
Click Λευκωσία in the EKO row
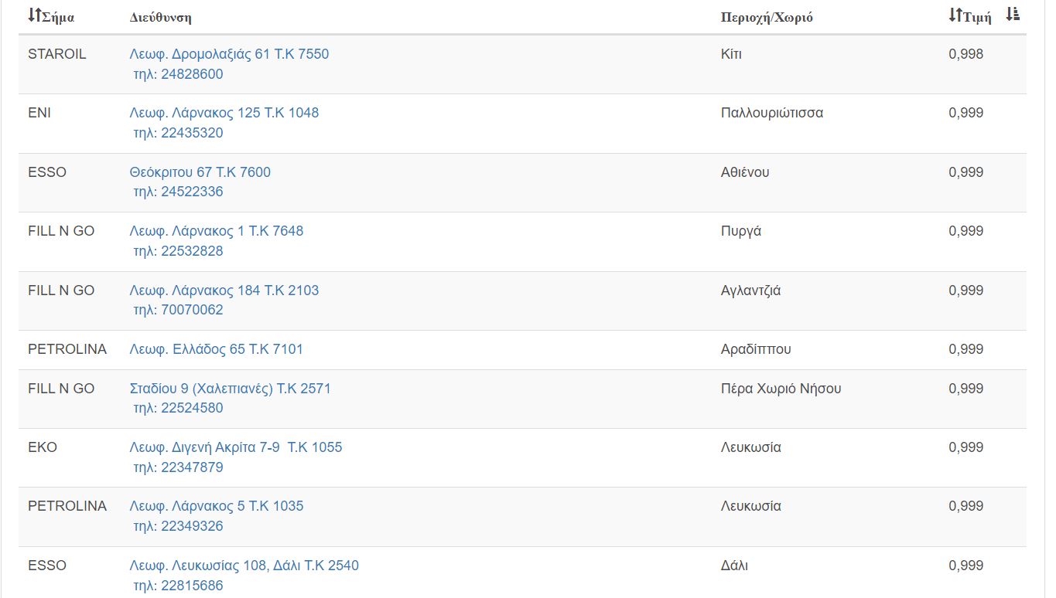751,447
